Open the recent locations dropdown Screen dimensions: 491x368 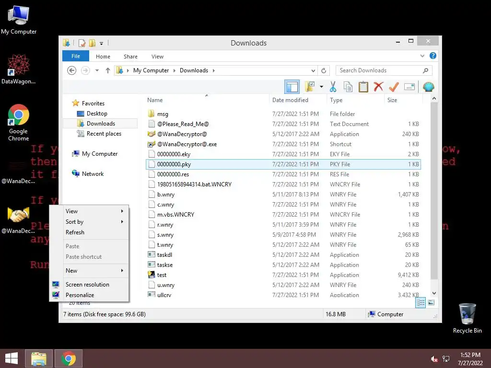point(97,70)
